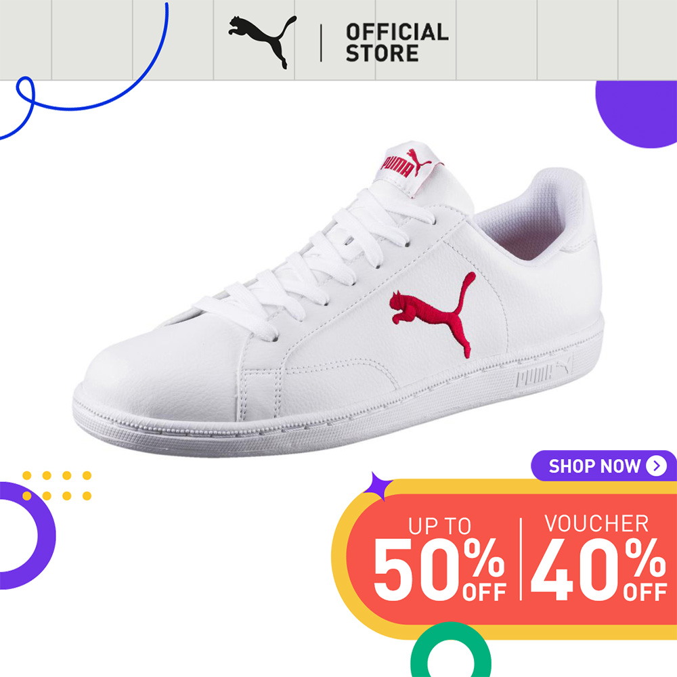Click the red Puma cat on shoe side

tap(432, 315)
